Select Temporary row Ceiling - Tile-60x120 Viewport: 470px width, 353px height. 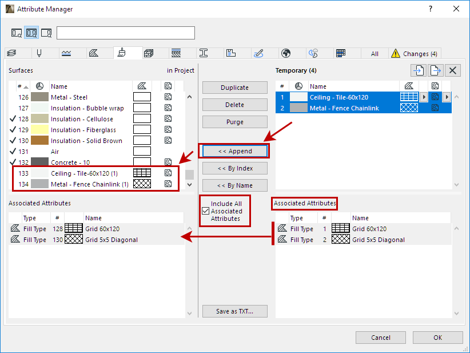(x=363, y=97)
